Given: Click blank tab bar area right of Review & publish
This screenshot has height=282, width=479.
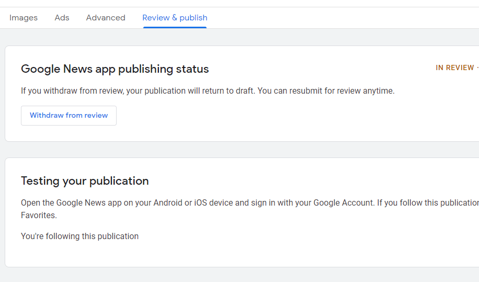Looking at the screenshot, I should (x=340, y=18).
